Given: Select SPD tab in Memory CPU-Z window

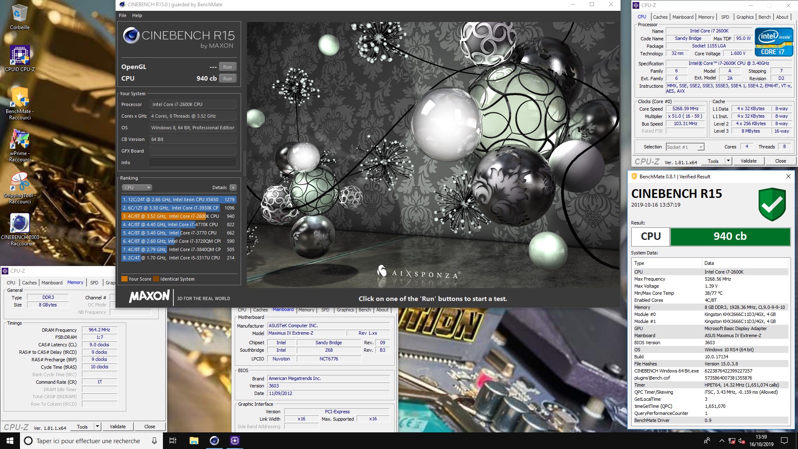Looking at the screenshot, I should point(94,283).
